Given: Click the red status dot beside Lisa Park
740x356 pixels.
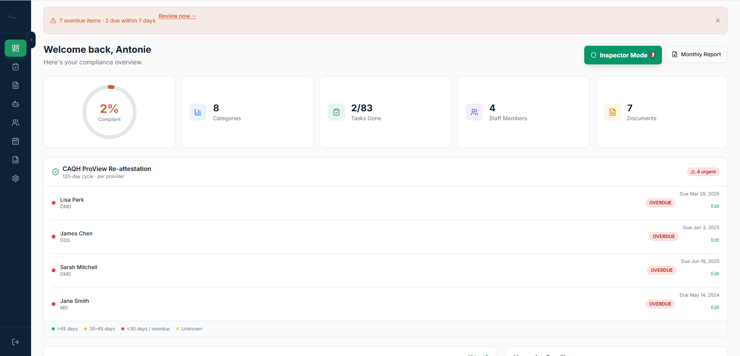Looking at the screenshot, I should click(x=54, y=203).
